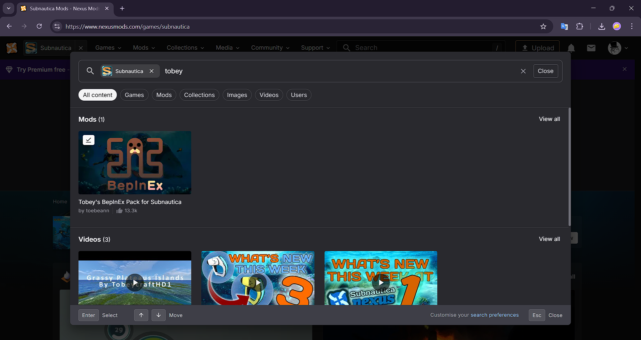Filter results by Mods
The image size is (641, 340).
(x=164, y=95)
